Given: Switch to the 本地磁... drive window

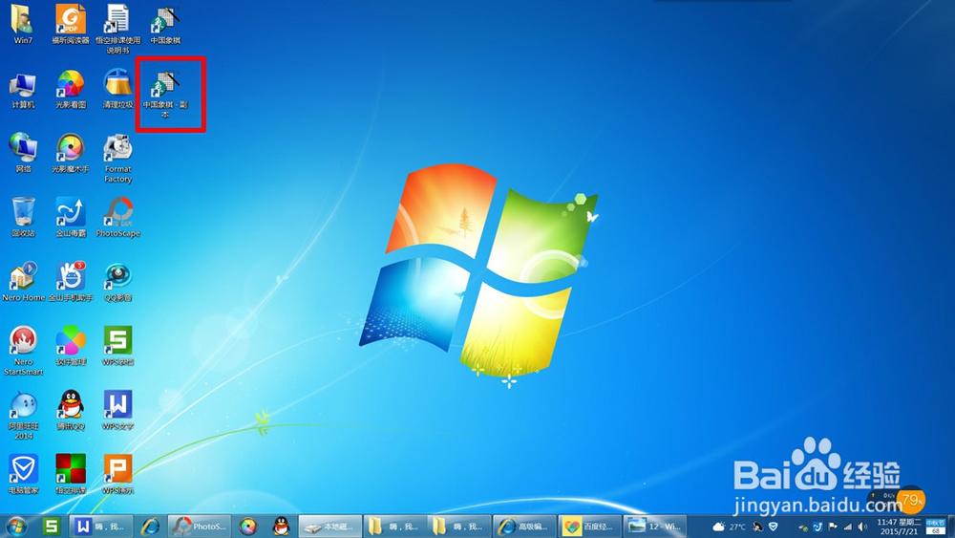Looking at the screenshot, I should tap(329, 527).
